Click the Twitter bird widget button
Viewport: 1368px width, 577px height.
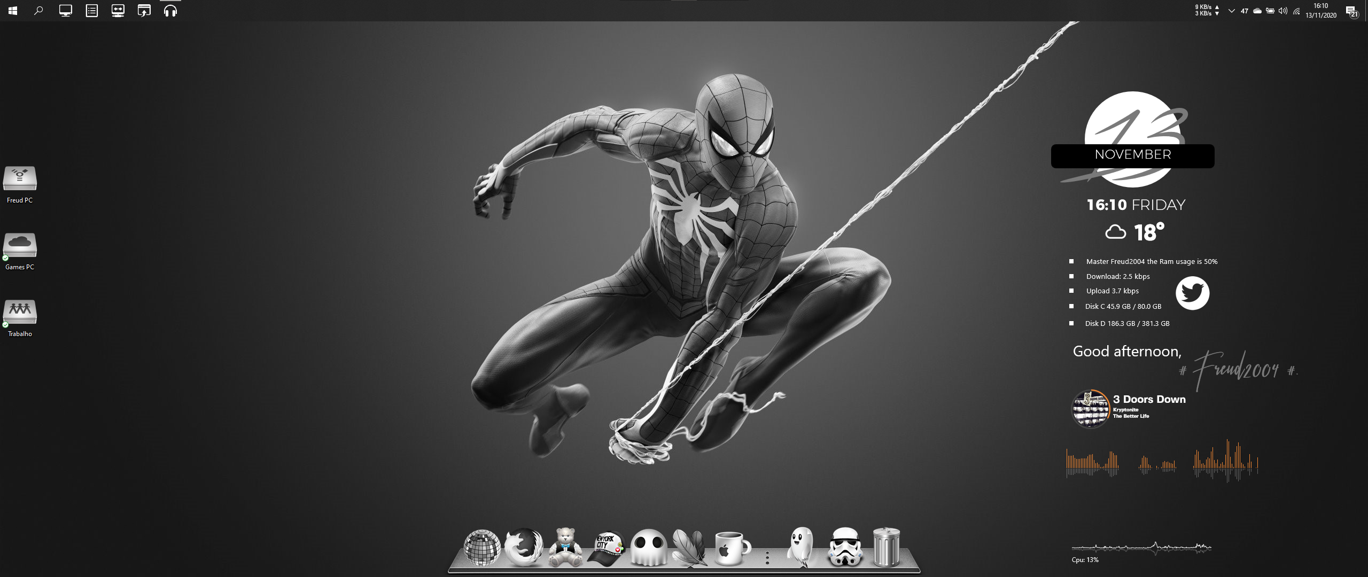coord(1192,293)
